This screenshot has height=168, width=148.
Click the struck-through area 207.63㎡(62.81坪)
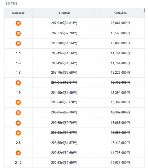[64, 23]
